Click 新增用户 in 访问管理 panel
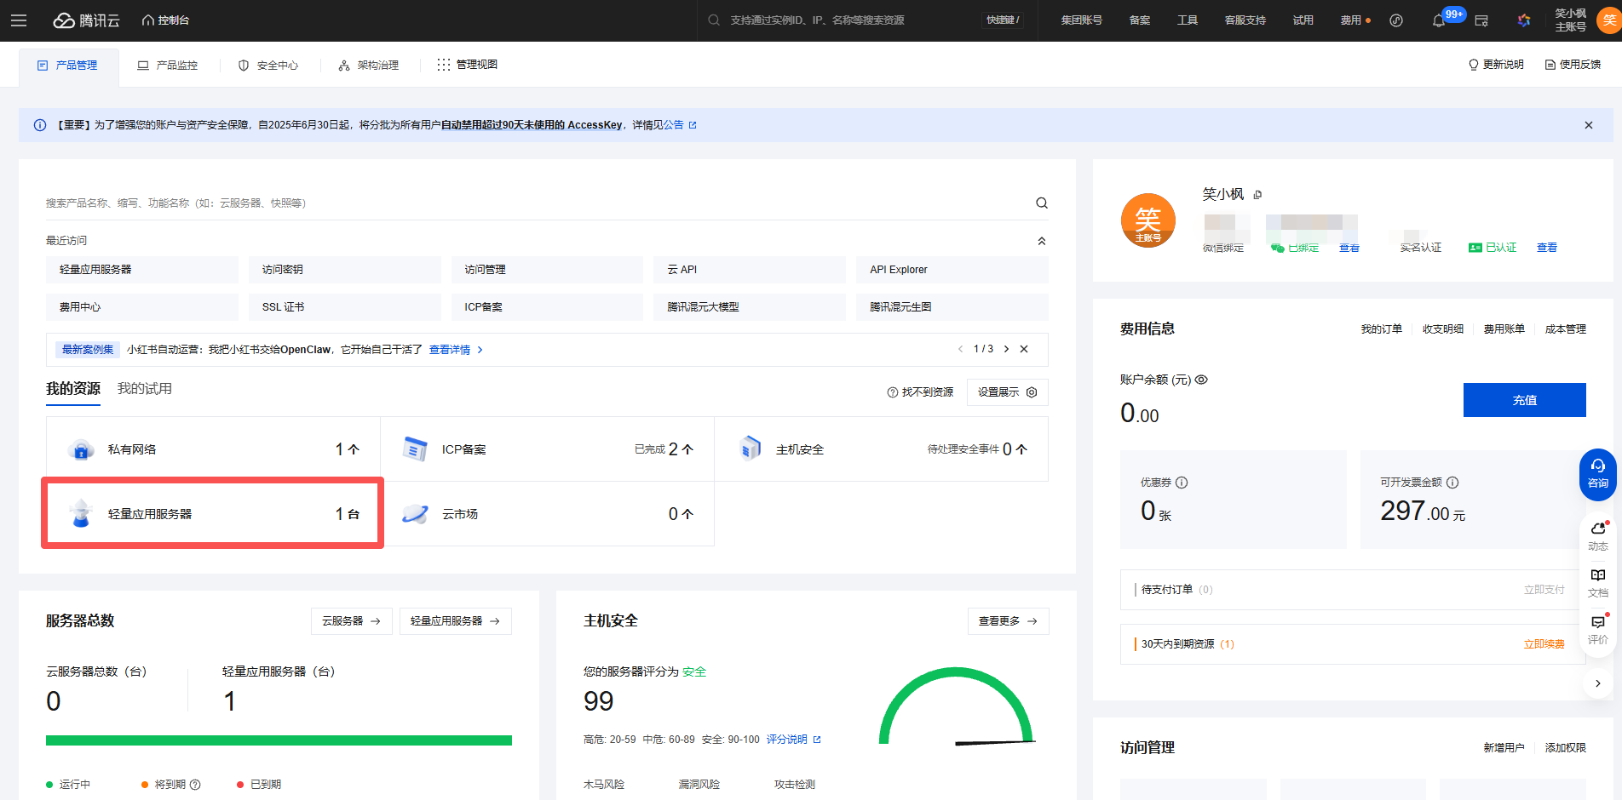 coord(1504,748)
